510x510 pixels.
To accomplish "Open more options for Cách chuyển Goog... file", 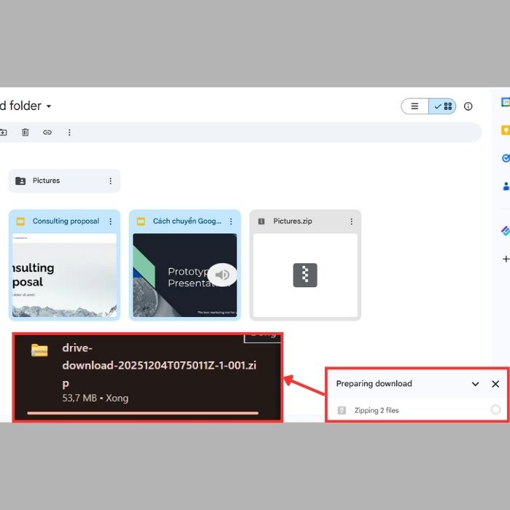I will [231, 221].
